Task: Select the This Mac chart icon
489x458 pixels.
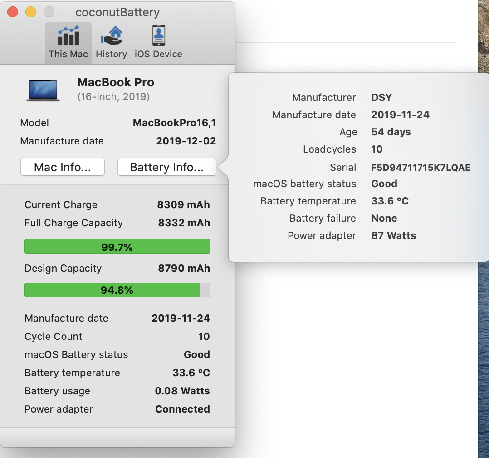Action: pos(68,36)
